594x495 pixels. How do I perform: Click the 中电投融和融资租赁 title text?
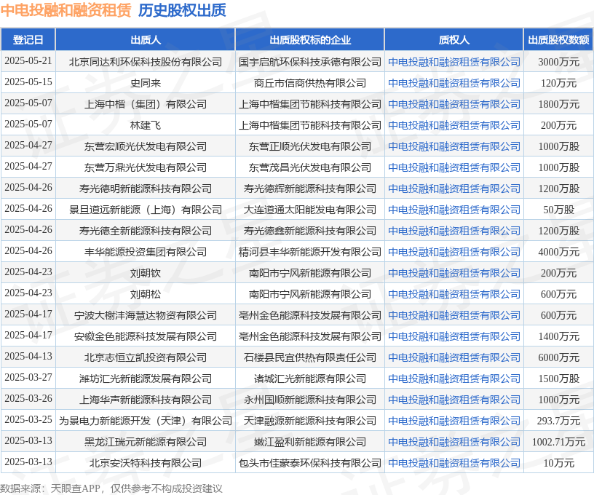(66, 10)
